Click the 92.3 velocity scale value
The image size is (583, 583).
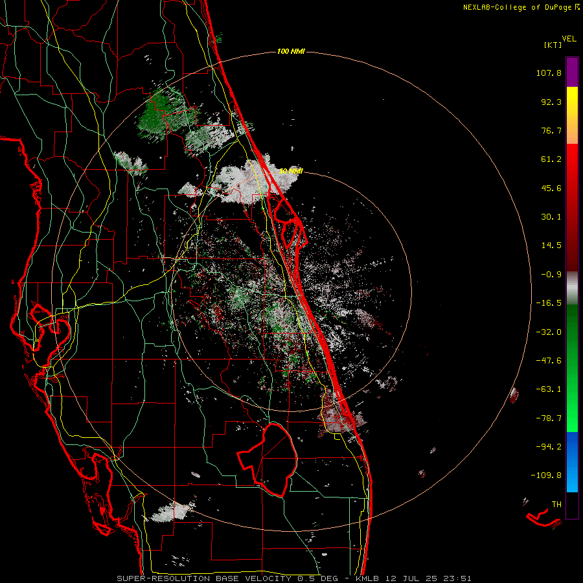(551, 102)
